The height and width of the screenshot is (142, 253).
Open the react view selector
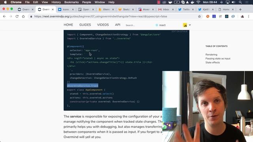click(160, 25)
